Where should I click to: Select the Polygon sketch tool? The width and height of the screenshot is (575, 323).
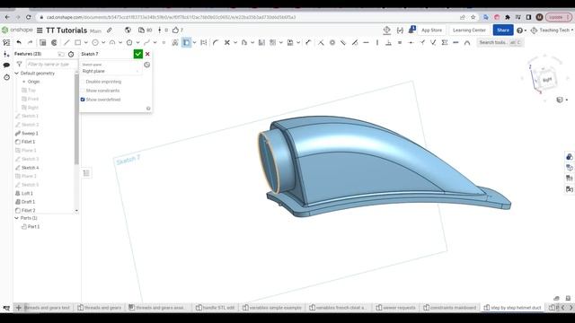(x=129, y=42)
